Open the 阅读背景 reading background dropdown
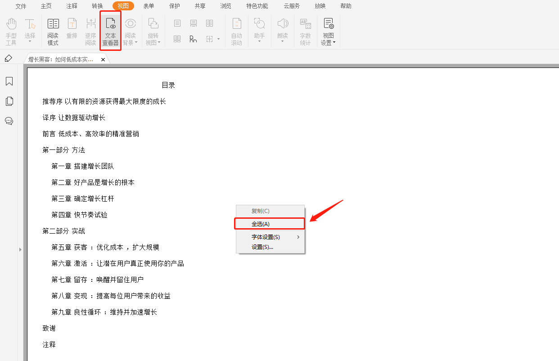 click(131, 32)
